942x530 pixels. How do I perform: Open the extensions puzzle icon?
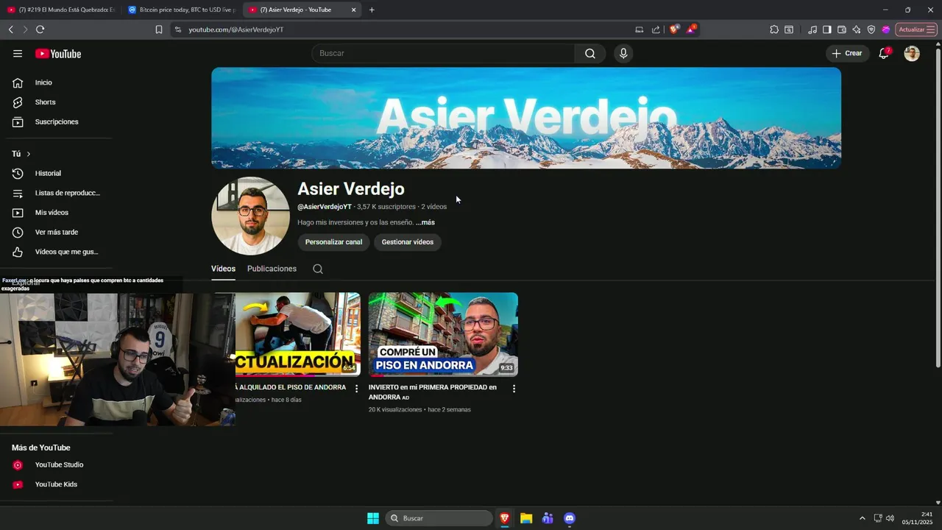click(774, 29)
